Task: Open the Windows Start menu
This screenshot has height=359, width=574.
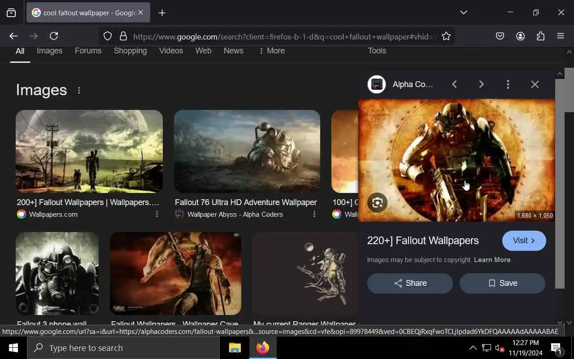Action: pyautogui.click(x=13, y=348)
